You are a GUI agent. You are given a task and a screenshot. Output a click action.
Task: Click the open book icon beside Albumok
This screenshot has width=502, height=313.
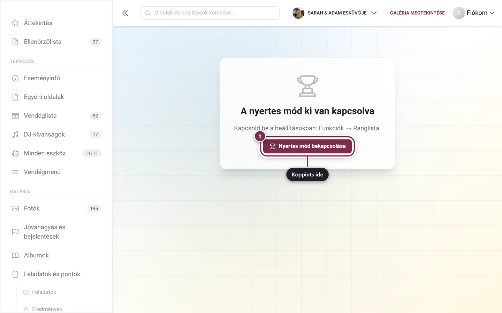coord(15,256)
